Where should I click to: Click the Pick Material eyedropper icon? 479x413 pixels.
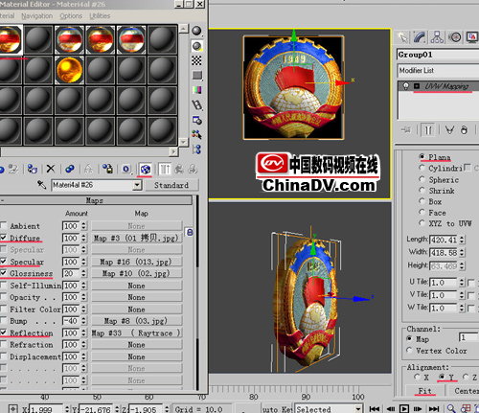click(42, 185)
